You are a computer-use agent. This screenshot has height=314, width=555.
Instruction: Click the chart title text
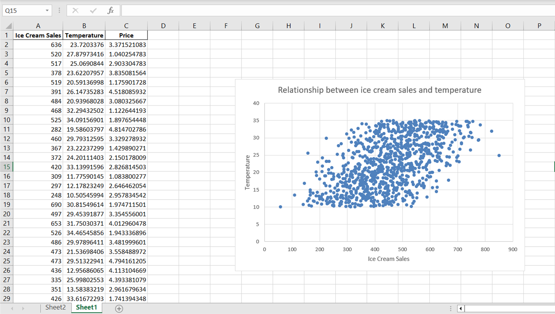379,90
